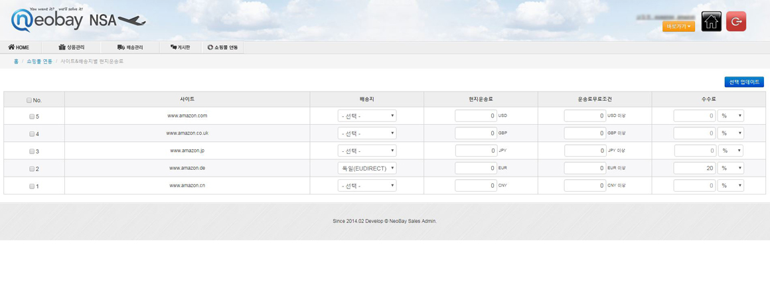Click CNY 현지운송료 field for amazon.cn
Viewport: 770px width, 292px height.
[476, 186]
